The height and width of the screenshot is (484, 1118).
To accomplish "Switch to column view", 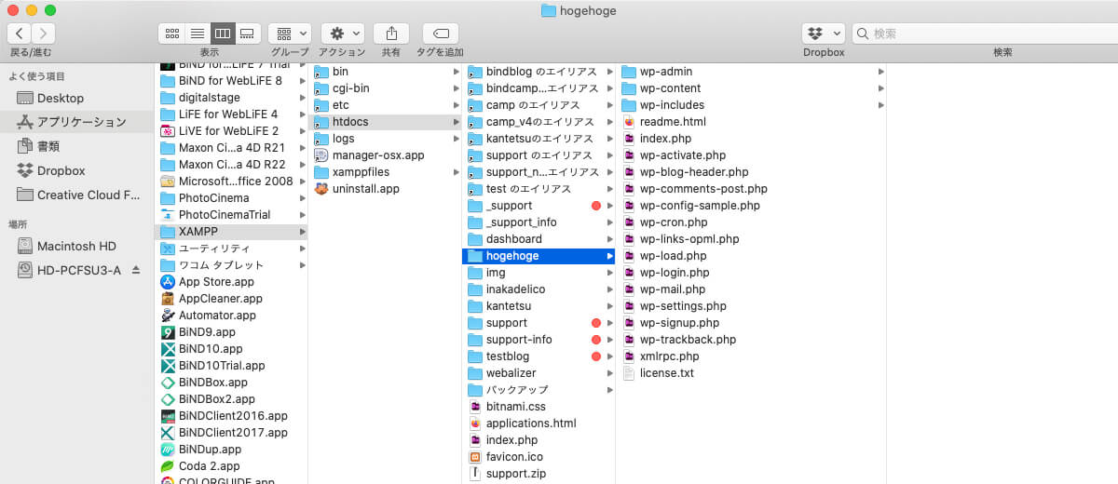I will coord(223,34).
